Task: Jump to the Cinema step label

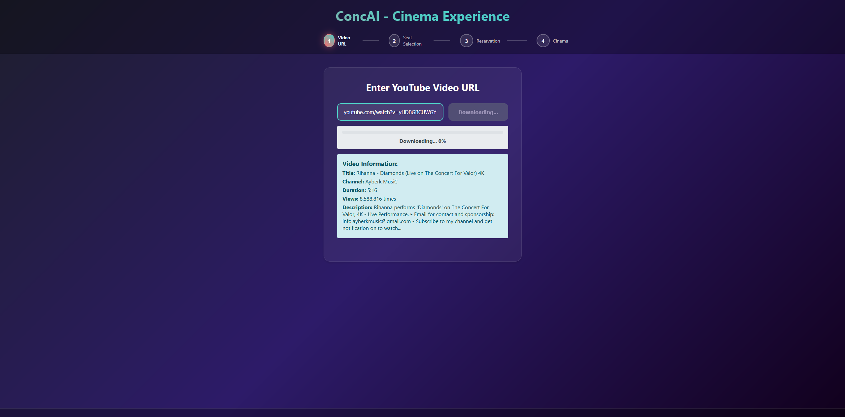Action: point(560,41)
